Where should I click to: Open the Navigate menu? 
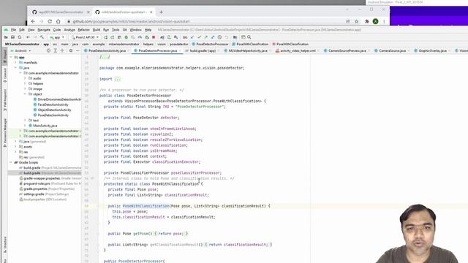coord(44,30)
